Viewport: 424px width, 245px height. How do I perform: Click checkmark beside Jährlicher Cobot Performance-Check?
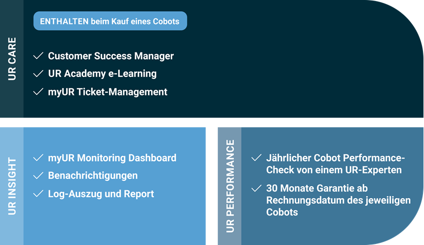pyautogui.click(x=256, y=158)
